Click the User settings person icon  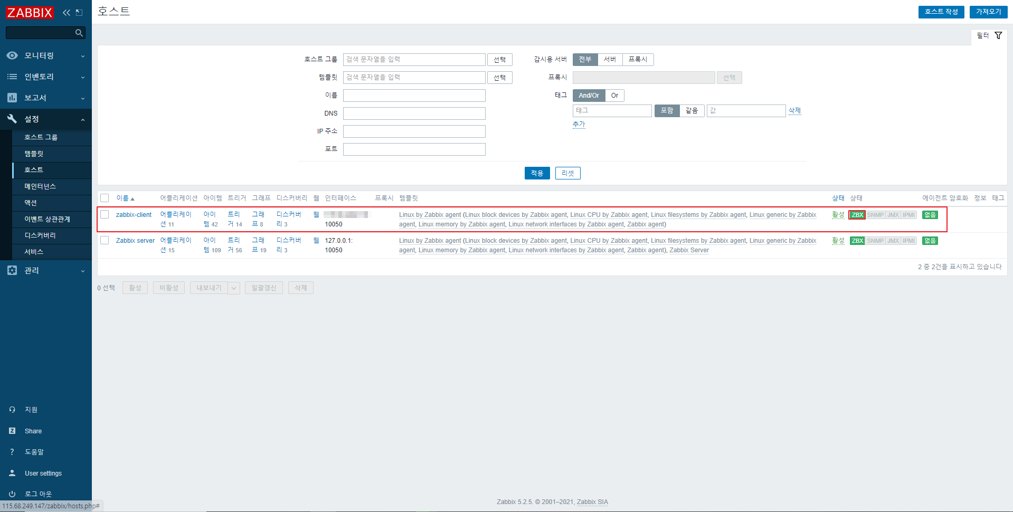(12, 473)
